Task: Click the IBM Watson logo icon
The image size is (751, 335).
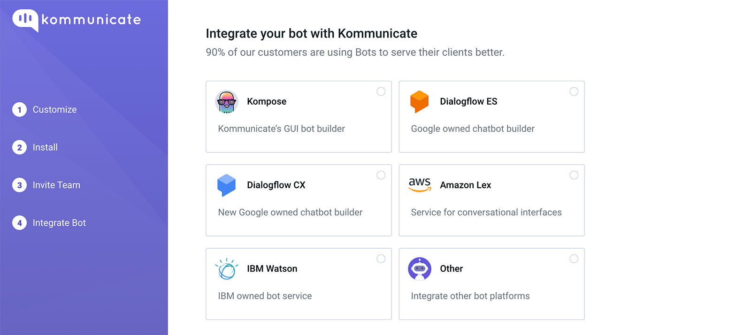Action: click(x=227, y=269)
